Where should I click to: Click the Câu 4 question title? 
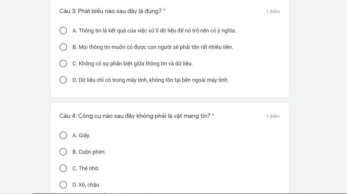[x=135, y=116]
